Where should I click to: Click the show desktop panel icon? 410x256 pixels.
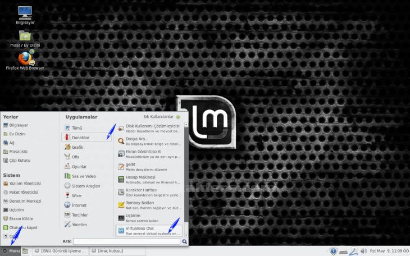(x=25, y=251)
